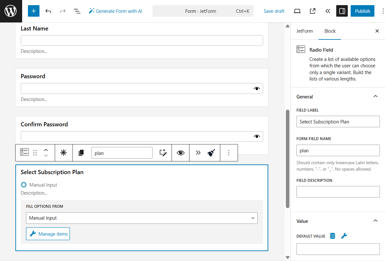Collapse the General panel

(375, 97)
